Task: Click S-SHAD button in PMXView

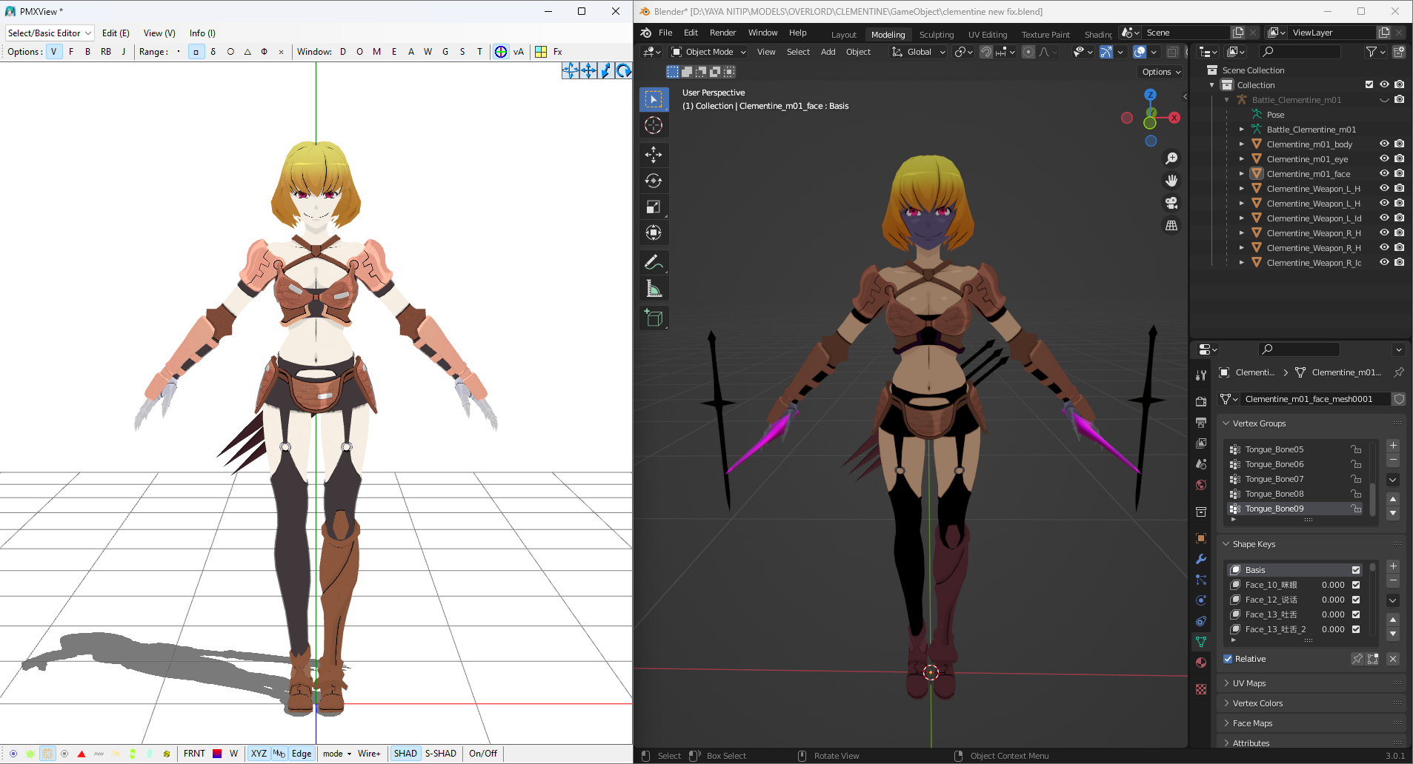Action: click(441, 754)
